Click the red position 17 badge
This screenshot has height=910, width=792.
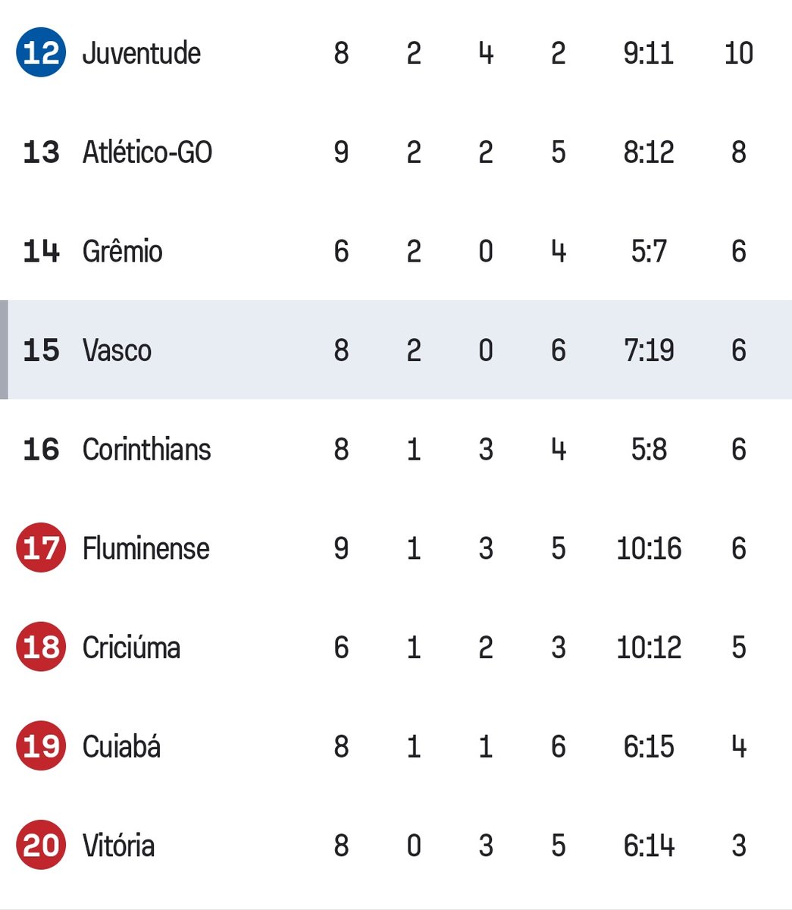point(41,548)
